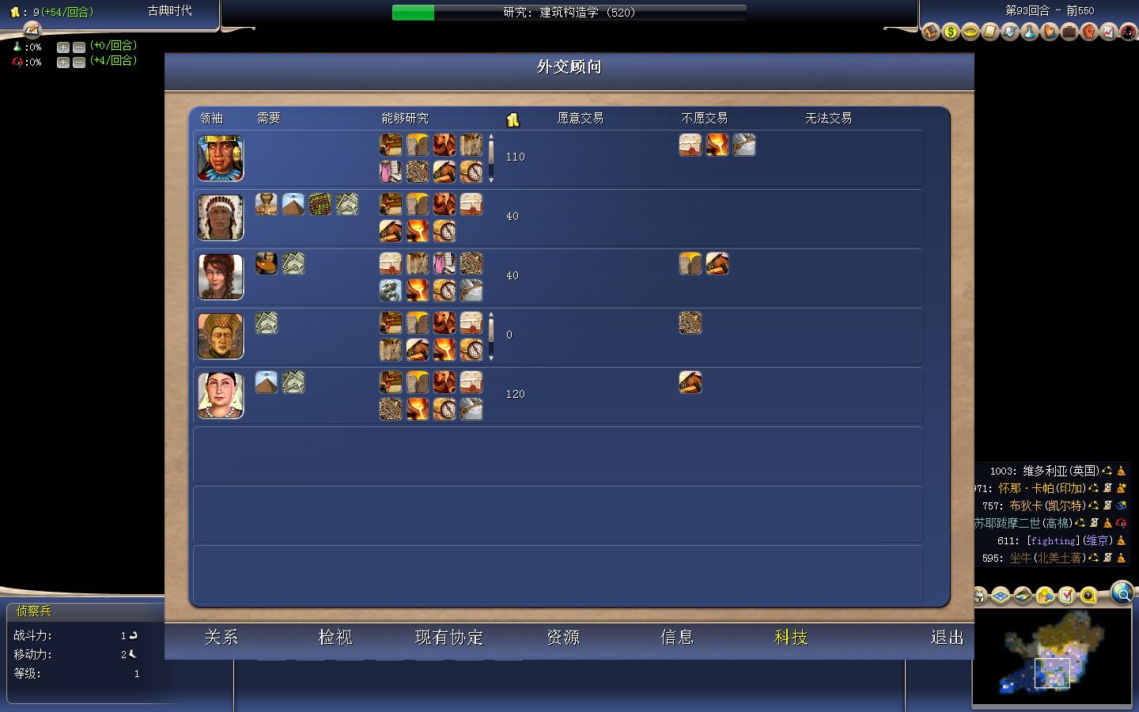Open the corporation advisor briefcase icon

[1069, 32]
